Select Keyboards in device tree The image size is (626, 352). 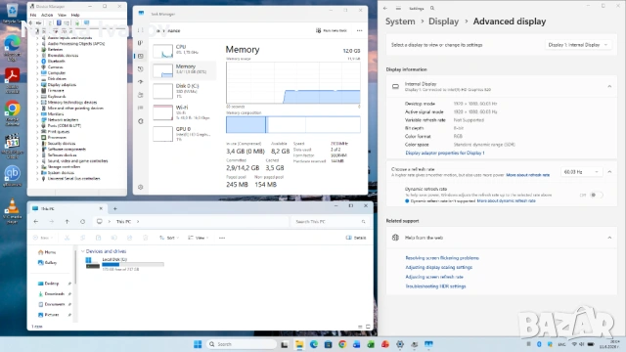[x=57, y=96]
